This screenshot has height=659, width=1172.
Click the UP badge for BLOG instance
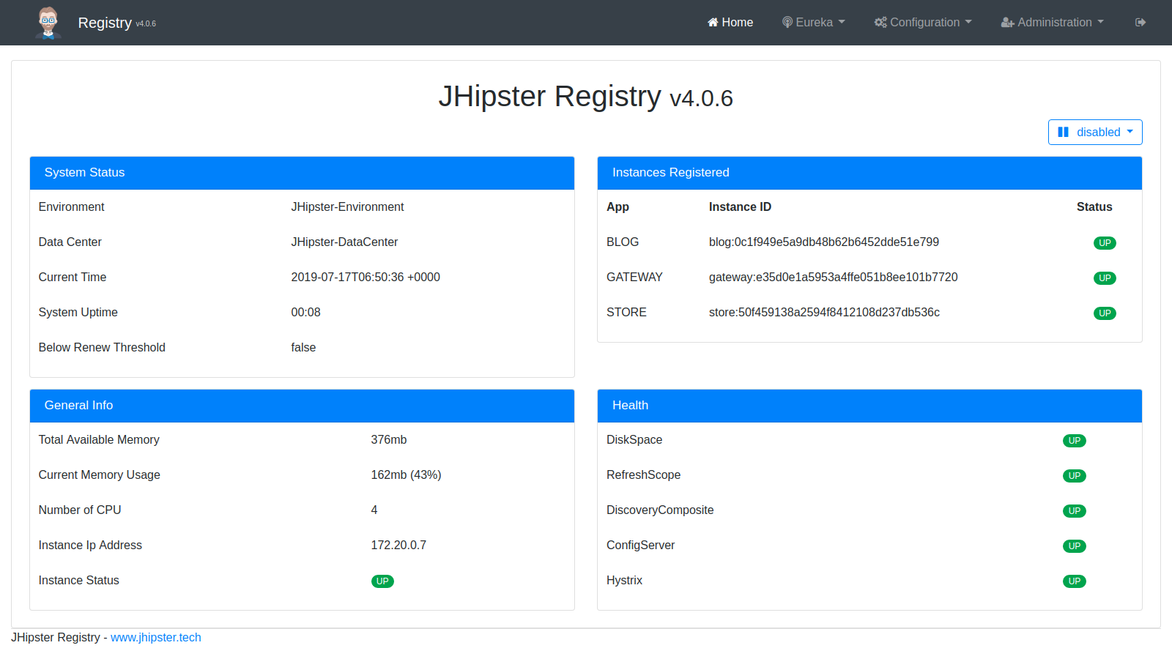[x=1105, y=243]
